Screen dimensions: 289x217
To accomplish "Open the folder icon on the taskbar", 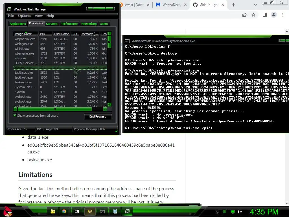I will (x=52, y=211).
